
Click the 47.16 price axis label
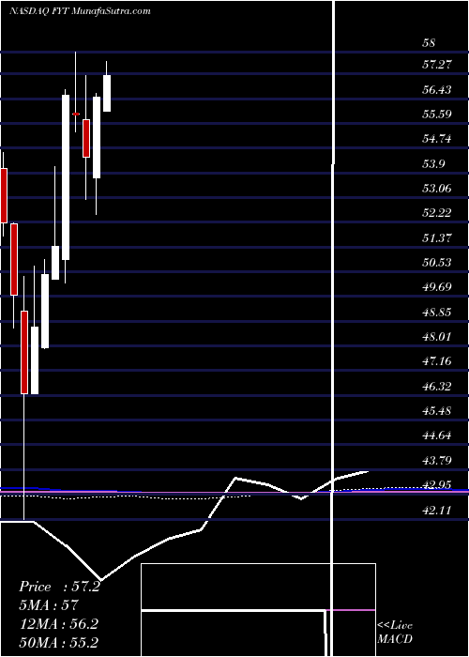tap(437, 361)
